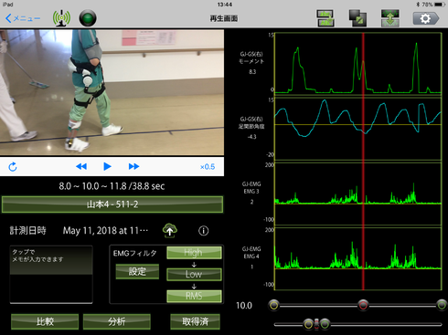The width and height of the screenshot is (448, 335).
Task: Tap the GJ-EMG EMG 4 graph
Action: click(x=357, y=258)
